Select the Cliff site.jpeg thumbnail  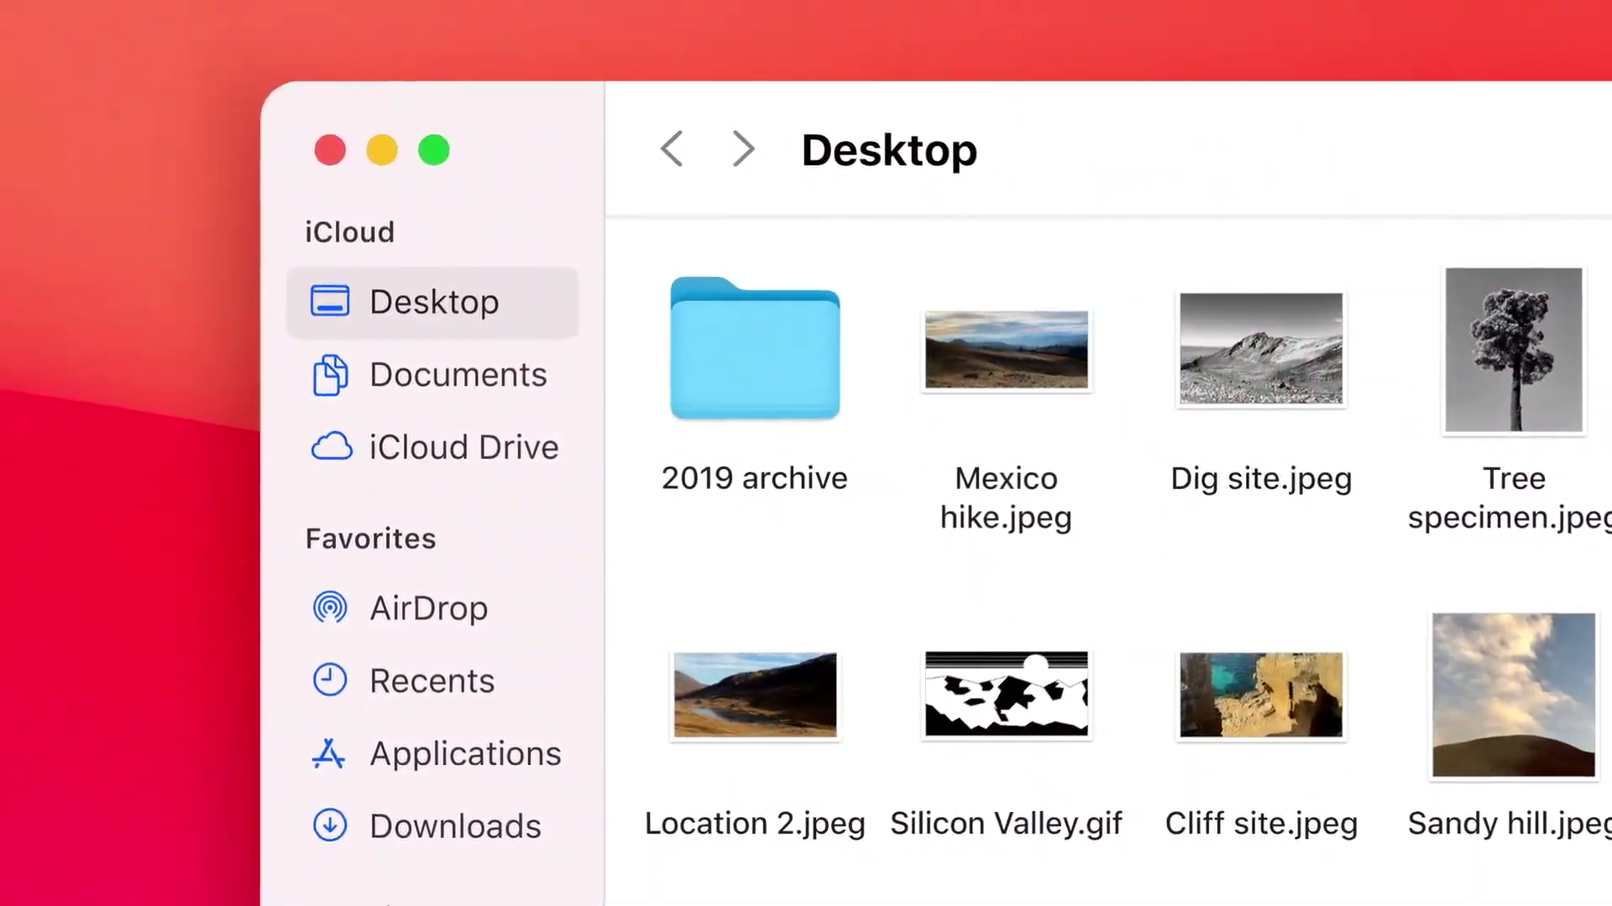coord(1260,695)
